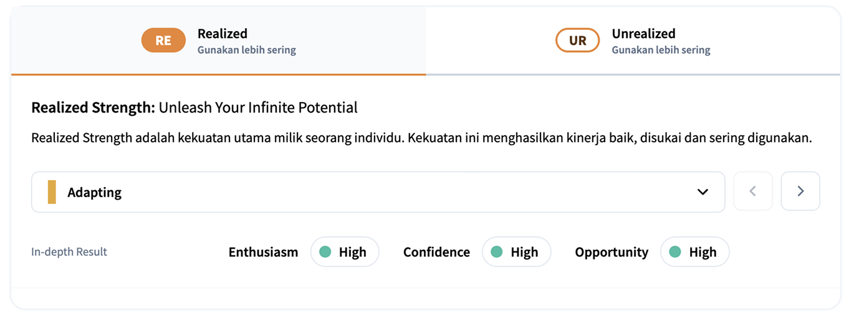Select the Opportunity High pill
The height and width of the screenshot is (316, 849).
694,252
